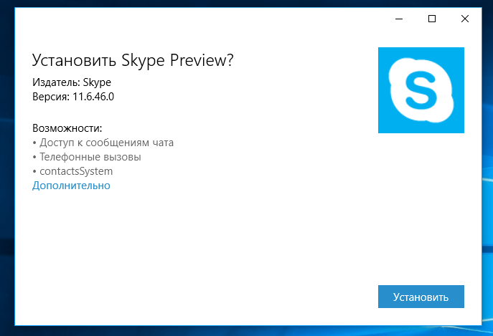Screen dimensions: 493x336
Task: Click the Установить install button
Action: tap(421, 297)
